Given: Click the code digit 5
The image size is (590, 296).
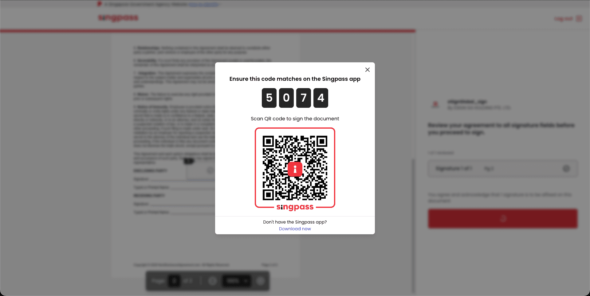Looking at the screenshot, I should coord(269,98).
